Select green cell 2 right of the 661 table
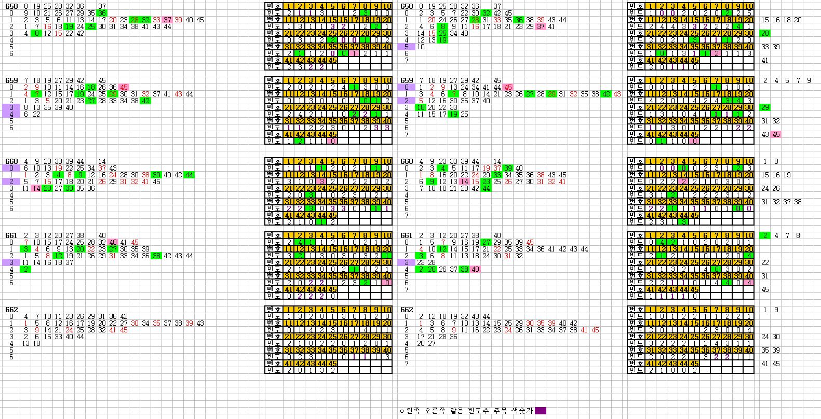The width and height of the screenshot is (821, 419). (x=765, y=235)
